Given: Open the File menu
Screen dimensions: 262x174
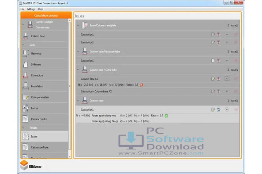Looking at the screenshot, I should (22, 9).
